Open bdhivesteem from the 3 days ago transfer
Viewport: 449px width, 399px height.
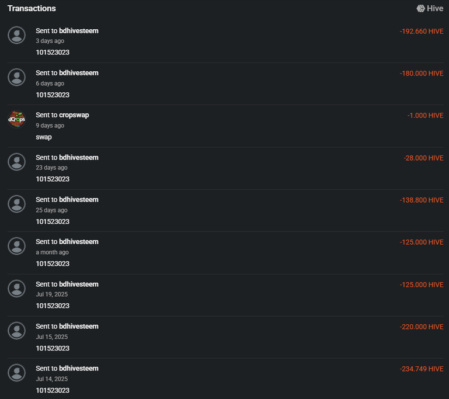point(78,31)
